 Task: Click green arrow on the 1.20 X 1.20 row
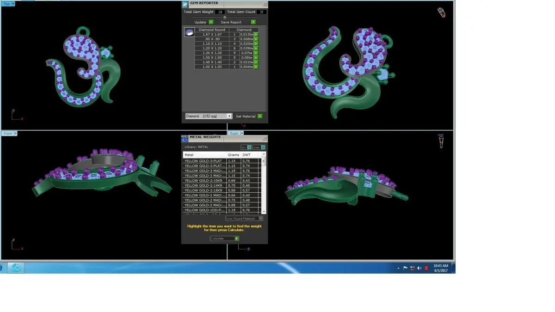click(x=256, y=49)
